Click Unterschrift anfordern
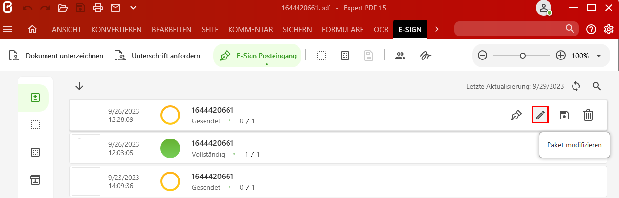 (x=158, y=56)
